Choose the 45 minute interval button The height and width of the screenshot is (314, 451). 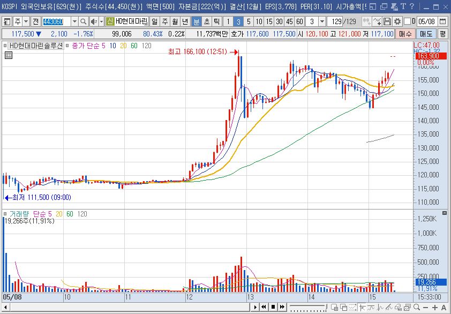pyautogui.click(x=290, y=21)
